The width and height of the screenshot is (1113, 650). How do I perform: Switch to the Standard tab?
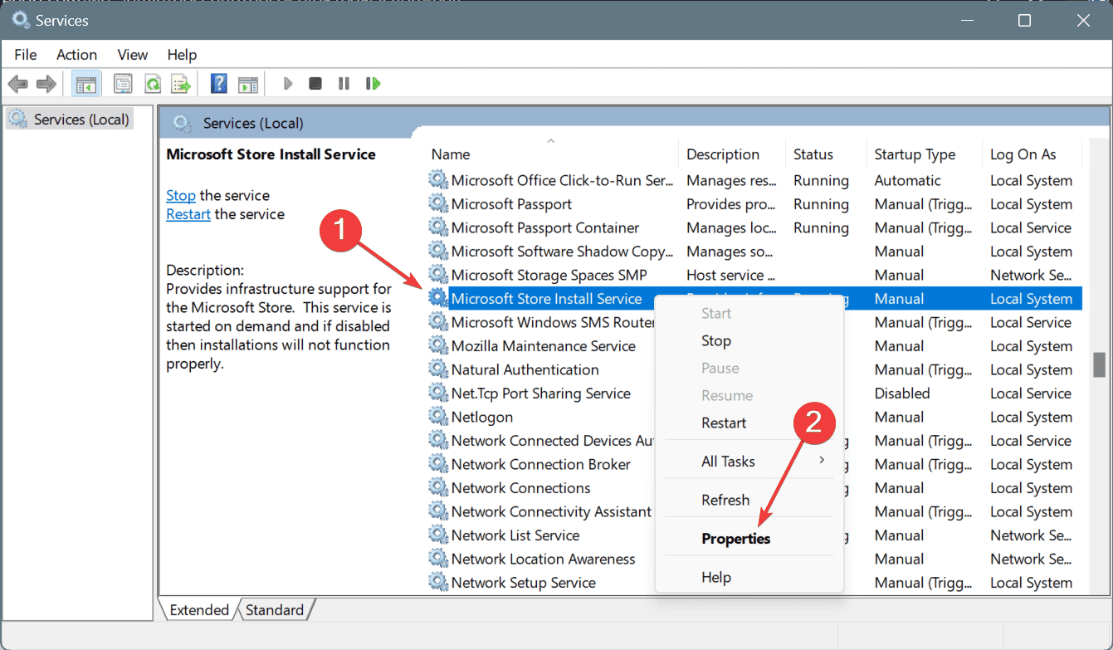click(275, 610)
